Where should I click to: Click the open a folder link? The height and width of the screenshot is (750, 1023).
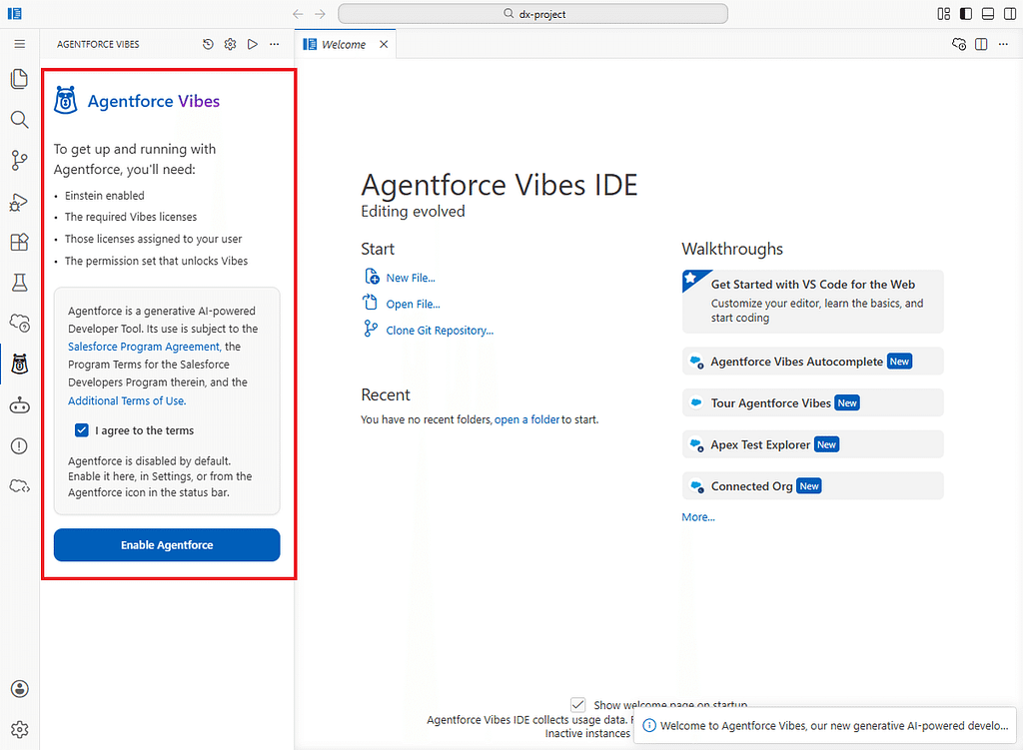tap(526, 420)
